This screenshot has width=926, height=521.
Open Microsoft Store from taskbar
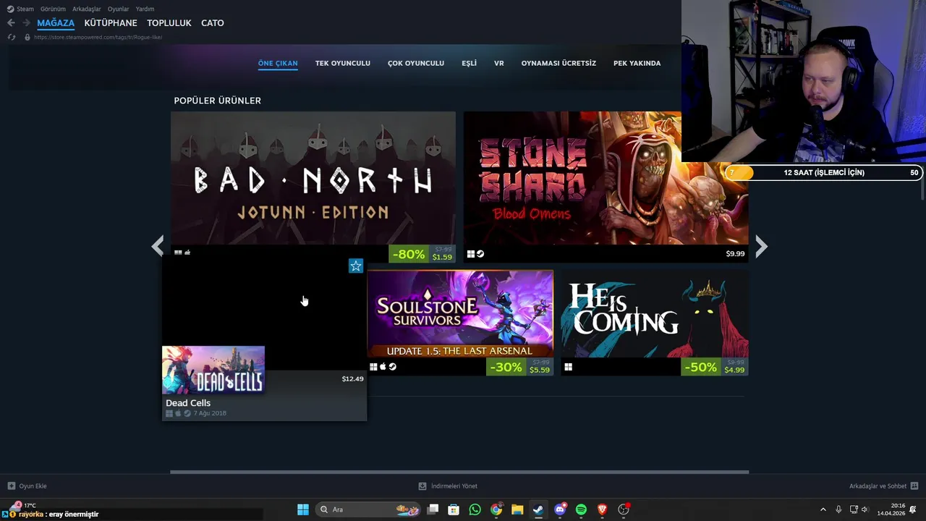[x=454, y=509]
